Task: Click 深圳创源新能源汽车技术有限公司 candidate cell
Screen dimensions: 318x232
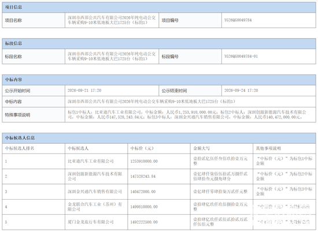Action: tap(97, 177)
